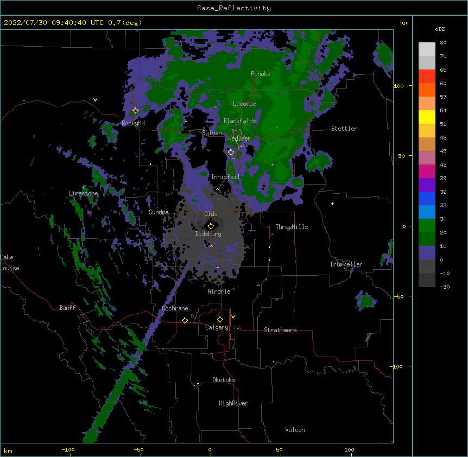468x457 pixels.
Task: Click the -100 tick on the bottom axis
Action: pos(68,450)
